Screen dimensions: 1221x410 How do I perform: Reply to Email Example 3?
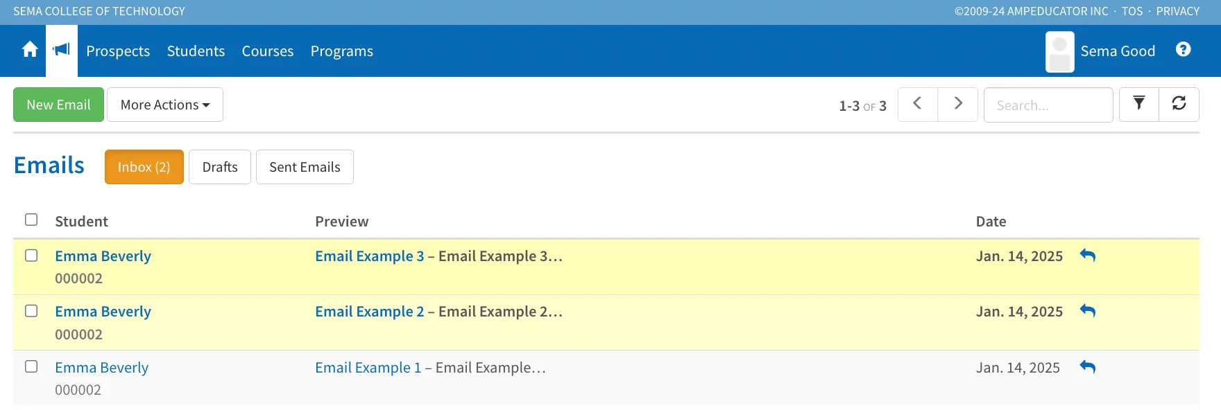1088,256
